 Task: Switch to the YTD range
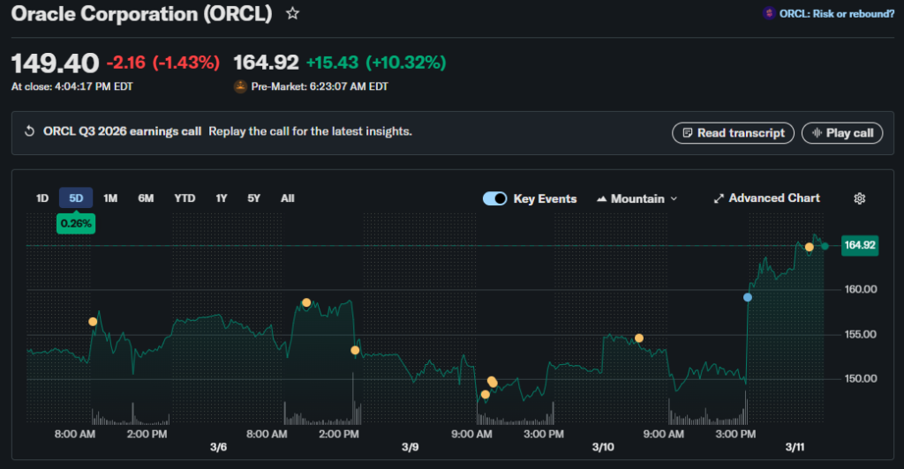185,198
